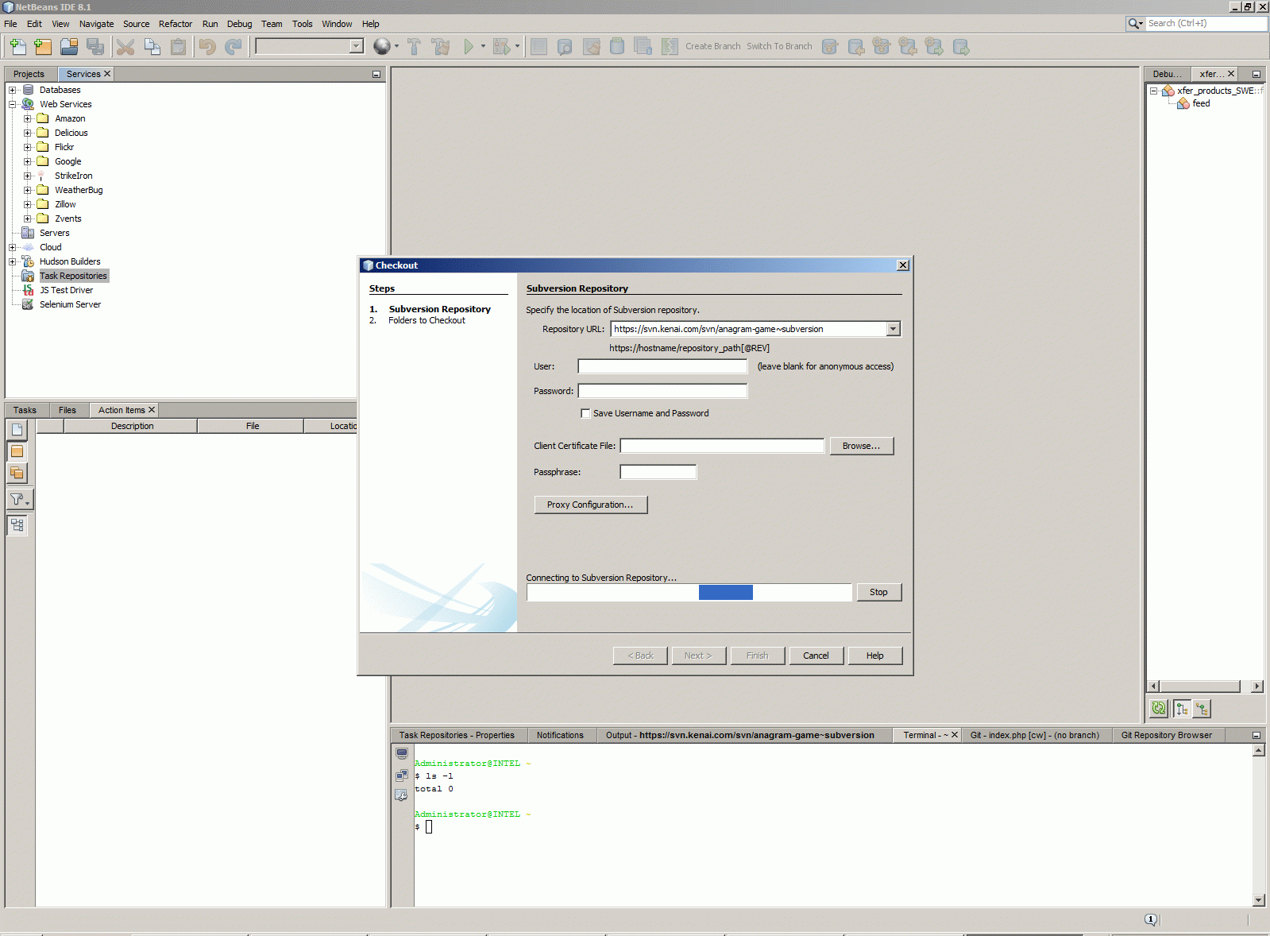Click the Redo arrow icon

click(x=233, y=47)
